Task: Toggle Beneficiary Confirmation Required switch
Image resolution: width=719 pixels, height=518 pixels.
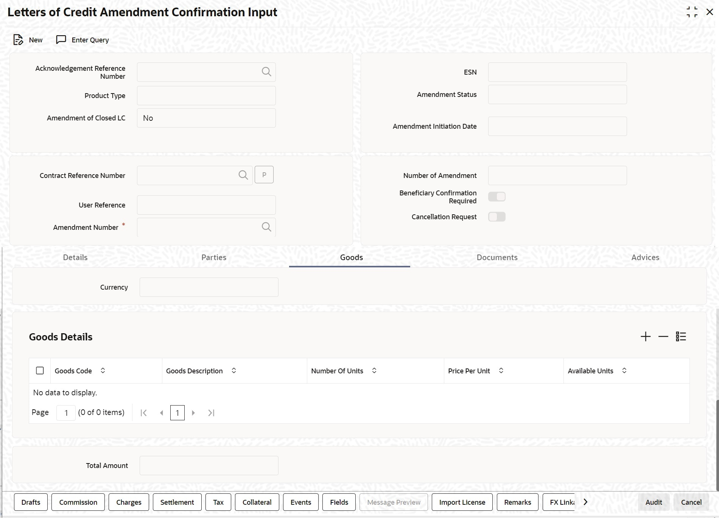Action: pos(497,197)
